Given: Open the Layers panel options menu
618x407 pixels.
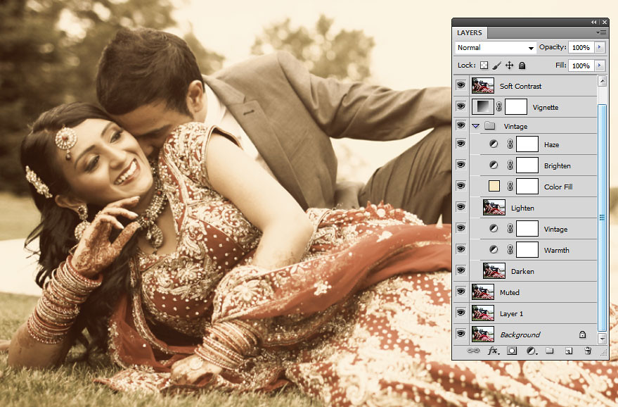Looking at the screenshot, I should (601, 32).
